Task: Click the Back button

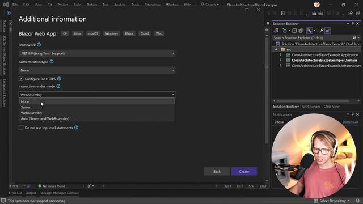Action: click(217, 171)
